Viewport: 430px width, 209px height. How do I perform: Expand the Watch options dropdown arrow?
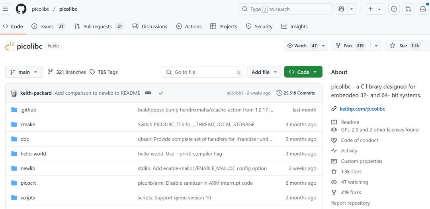click(x=324, y=46)
